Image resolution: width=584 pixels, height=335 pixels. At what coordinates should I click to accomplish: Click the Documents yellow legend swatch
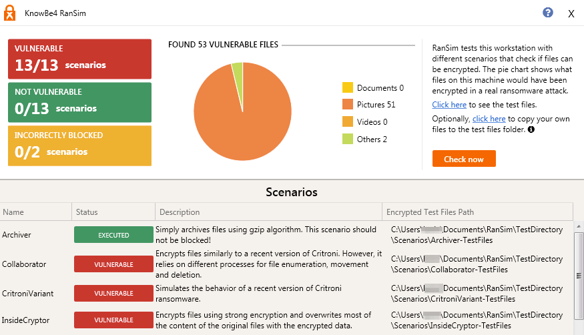(x=348, y=87)
